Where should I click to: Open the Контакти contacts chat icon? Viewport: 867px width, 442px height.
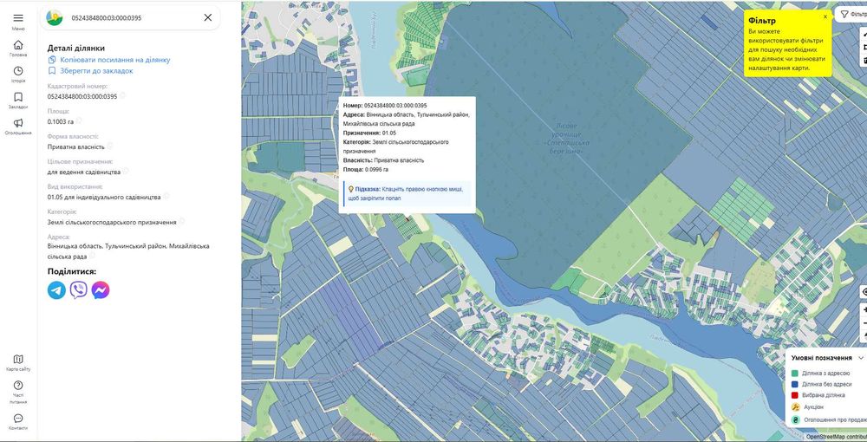pyautogui.click(x=18, y=419)
